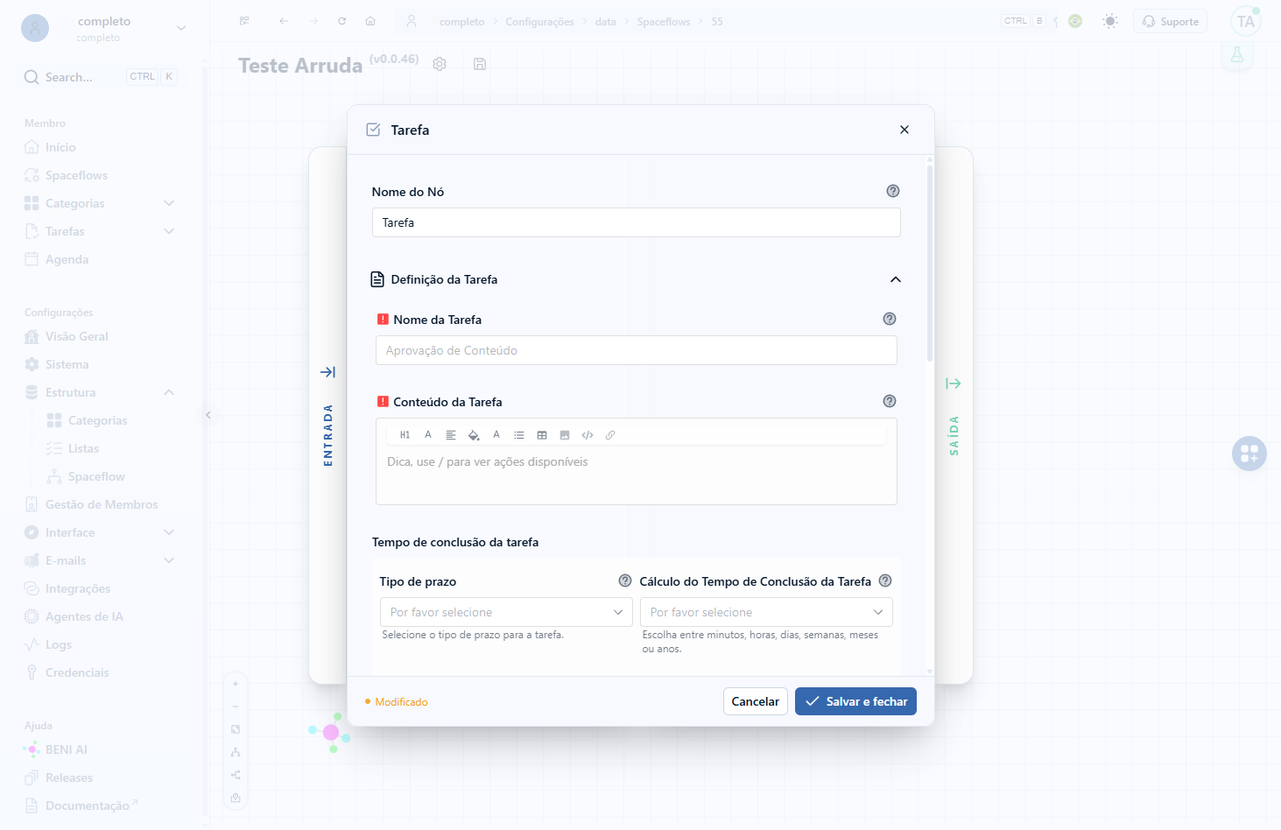Open the paint bucket background color tool
This screenshot has height=830, width=1281.
[x=474, y=435]
